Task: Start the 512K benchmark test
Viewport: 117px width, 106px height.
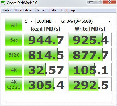Action: [14, 54]
